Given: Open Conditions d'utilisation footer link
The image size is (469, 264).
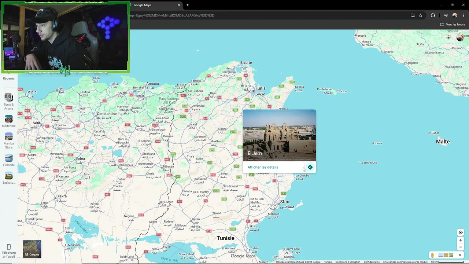Looking at the screenshot, I should tap(348, 262).
